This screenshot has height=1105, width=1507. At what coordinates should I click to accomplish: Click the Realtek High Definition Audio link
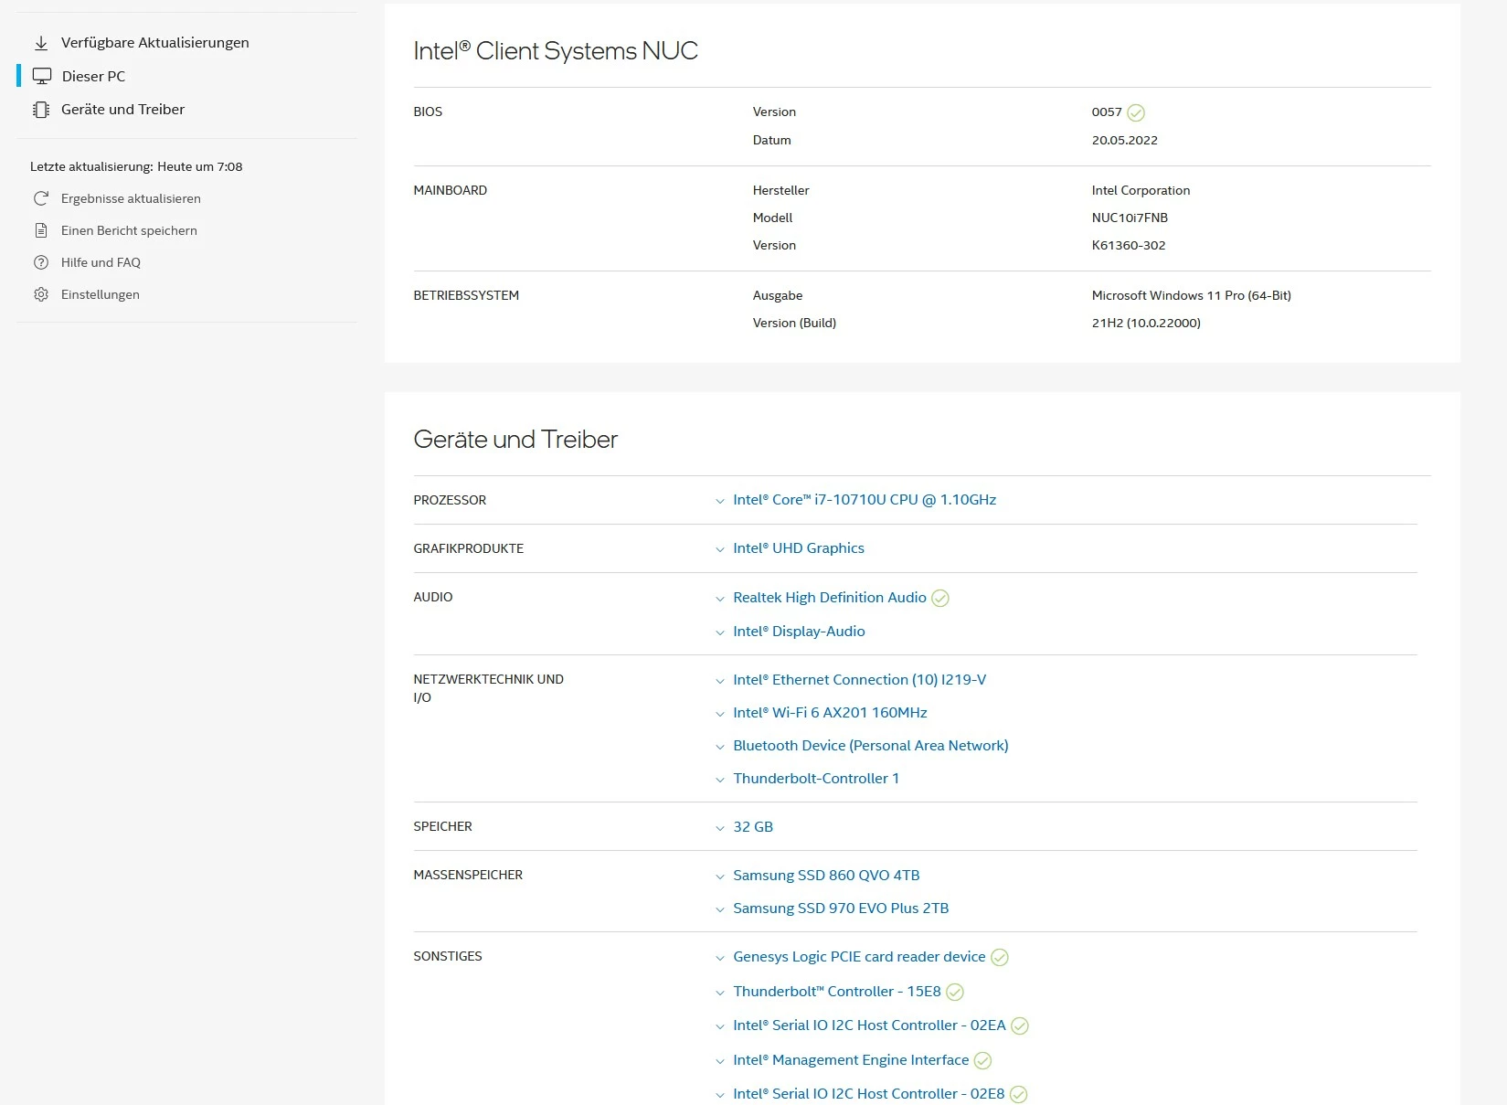pos(830,598)
